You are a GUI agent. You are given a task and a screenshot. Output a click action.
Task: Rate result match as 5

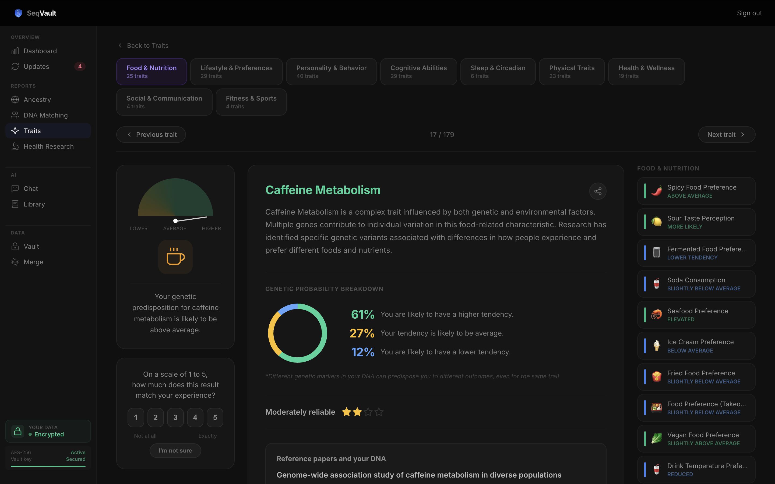215,417
